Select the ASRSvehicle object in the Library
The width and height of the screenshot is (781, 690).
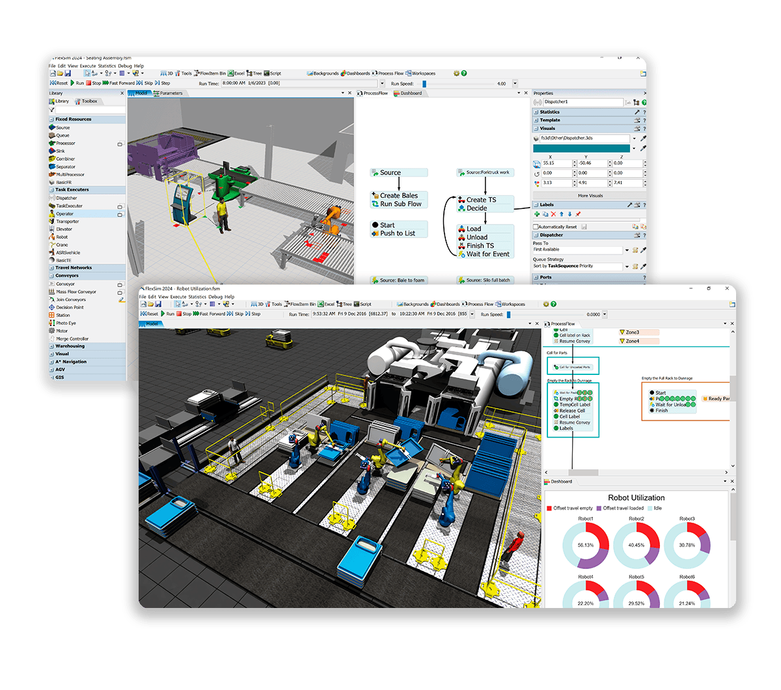64,253
